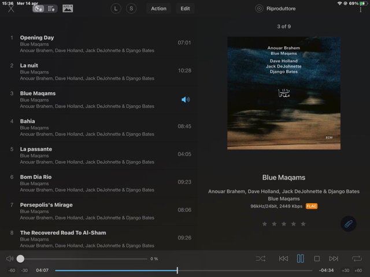Check the Wi-Fi status icon
The height and width of the screenshot is (277, 370).
[339, 3]
